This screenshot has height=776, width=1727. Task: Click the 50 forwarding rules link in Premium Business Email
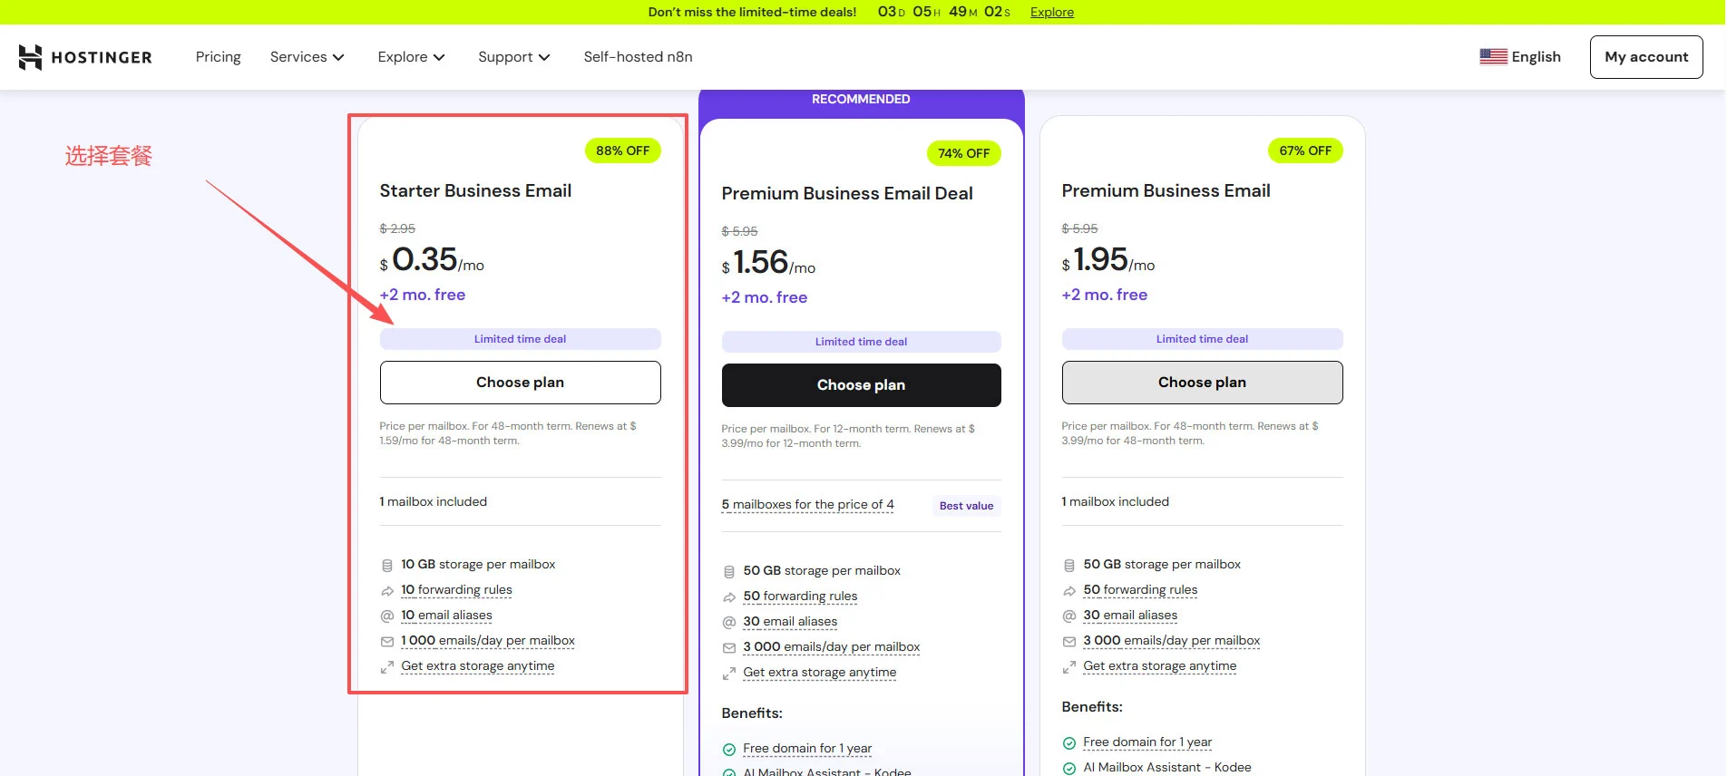(1140, 590)
